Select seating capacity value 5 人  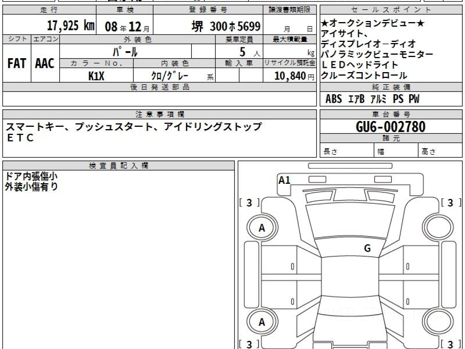(x=250, y=52)
